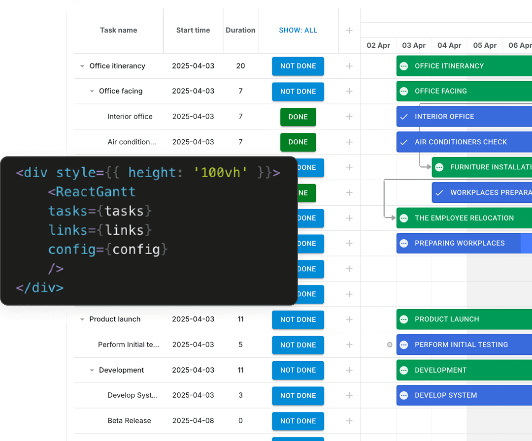Add a subtask to Office itinerancy row
Screen dimensions: 532x441
click(x=349, y=66)
